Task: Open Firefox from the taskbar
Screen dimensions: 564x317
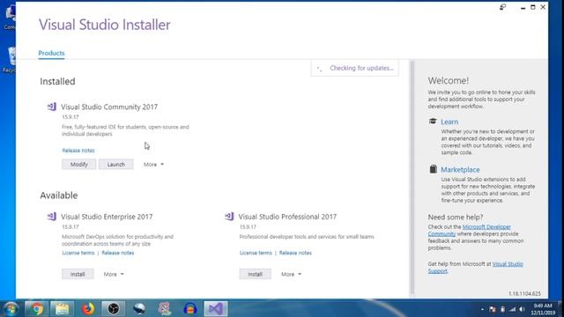Action: pos(88,309)
